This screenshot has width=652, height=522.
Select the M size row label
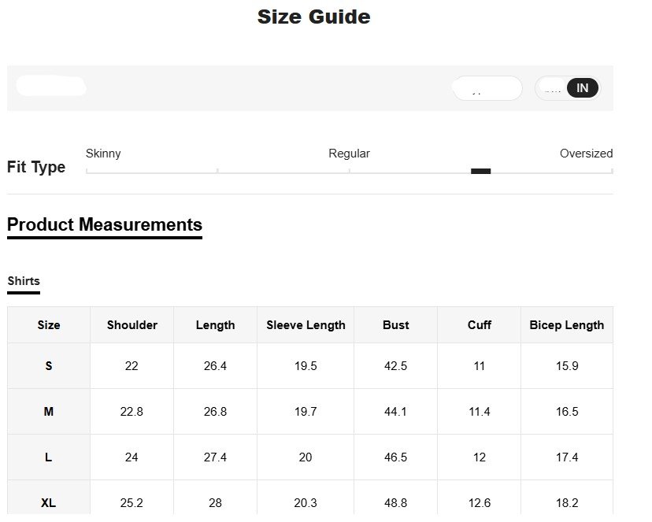[49, 412]
